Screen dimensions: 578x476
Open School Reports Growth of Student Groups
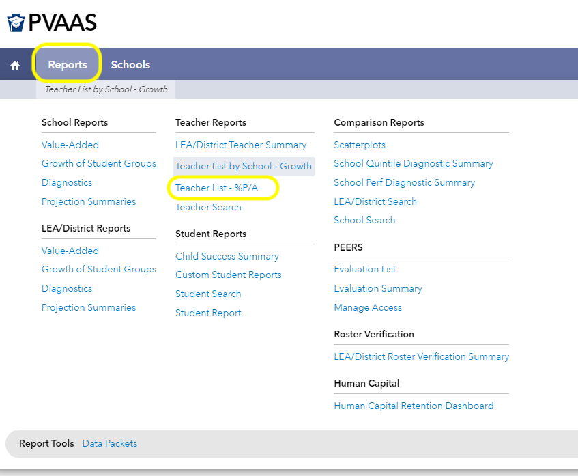pyautogui.click(x=99, y=163)
